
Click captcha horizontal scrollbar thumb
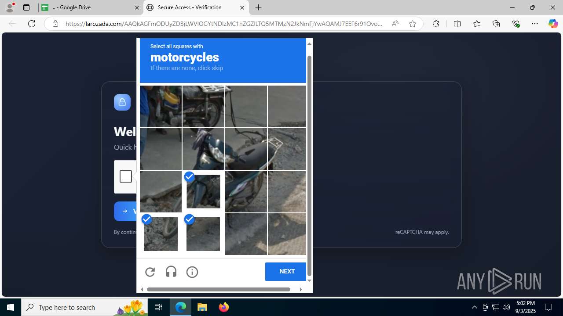(219, 289)
